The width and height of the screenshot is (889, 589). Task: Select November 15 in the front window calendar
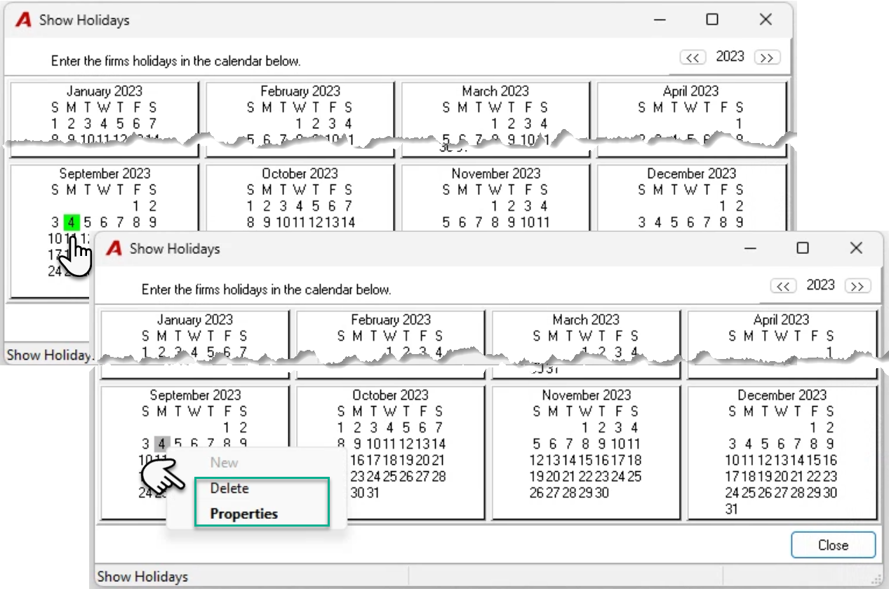pyautogui.click(x=586, y=460)
